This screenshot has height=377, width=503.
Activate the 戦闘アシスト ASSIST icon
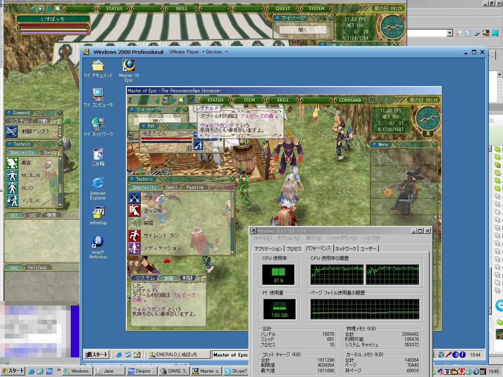click(x=12, y=132)
